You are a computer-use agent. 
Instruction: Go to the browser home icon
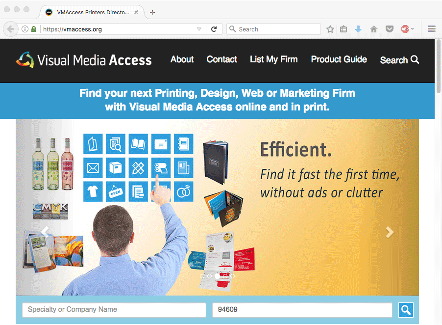(374, 29)
